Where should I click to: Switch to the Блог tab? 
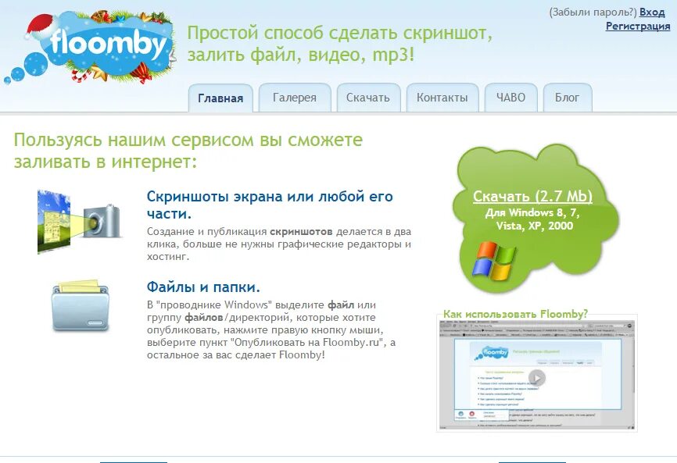coord(567,98)
